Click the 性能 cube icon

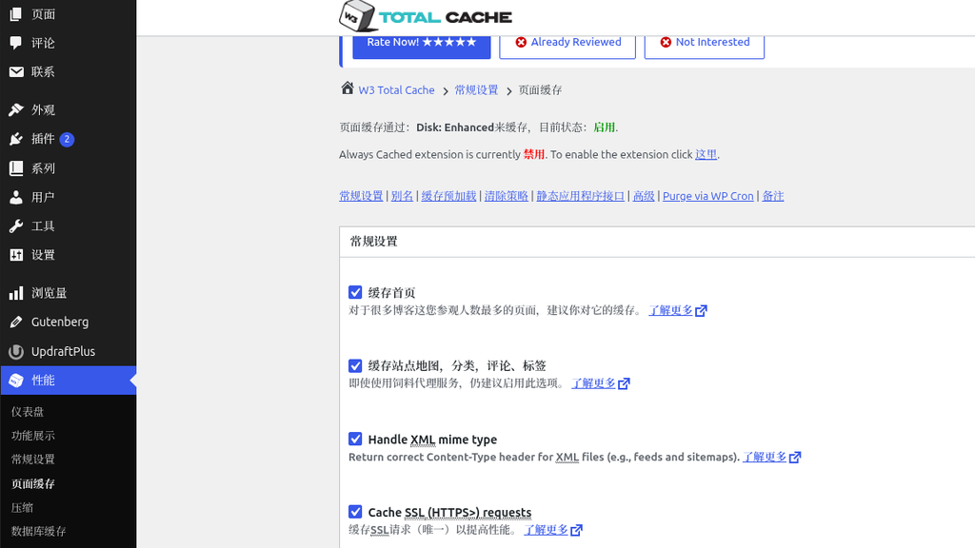[x=16, y=381]
